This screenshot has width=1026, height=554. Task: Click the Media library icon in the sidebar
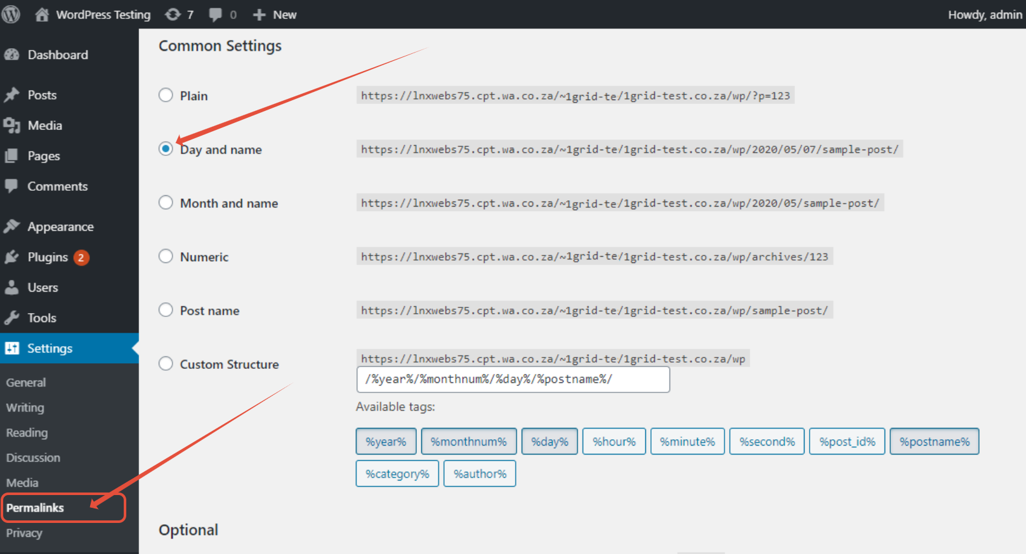pos(11,126)
